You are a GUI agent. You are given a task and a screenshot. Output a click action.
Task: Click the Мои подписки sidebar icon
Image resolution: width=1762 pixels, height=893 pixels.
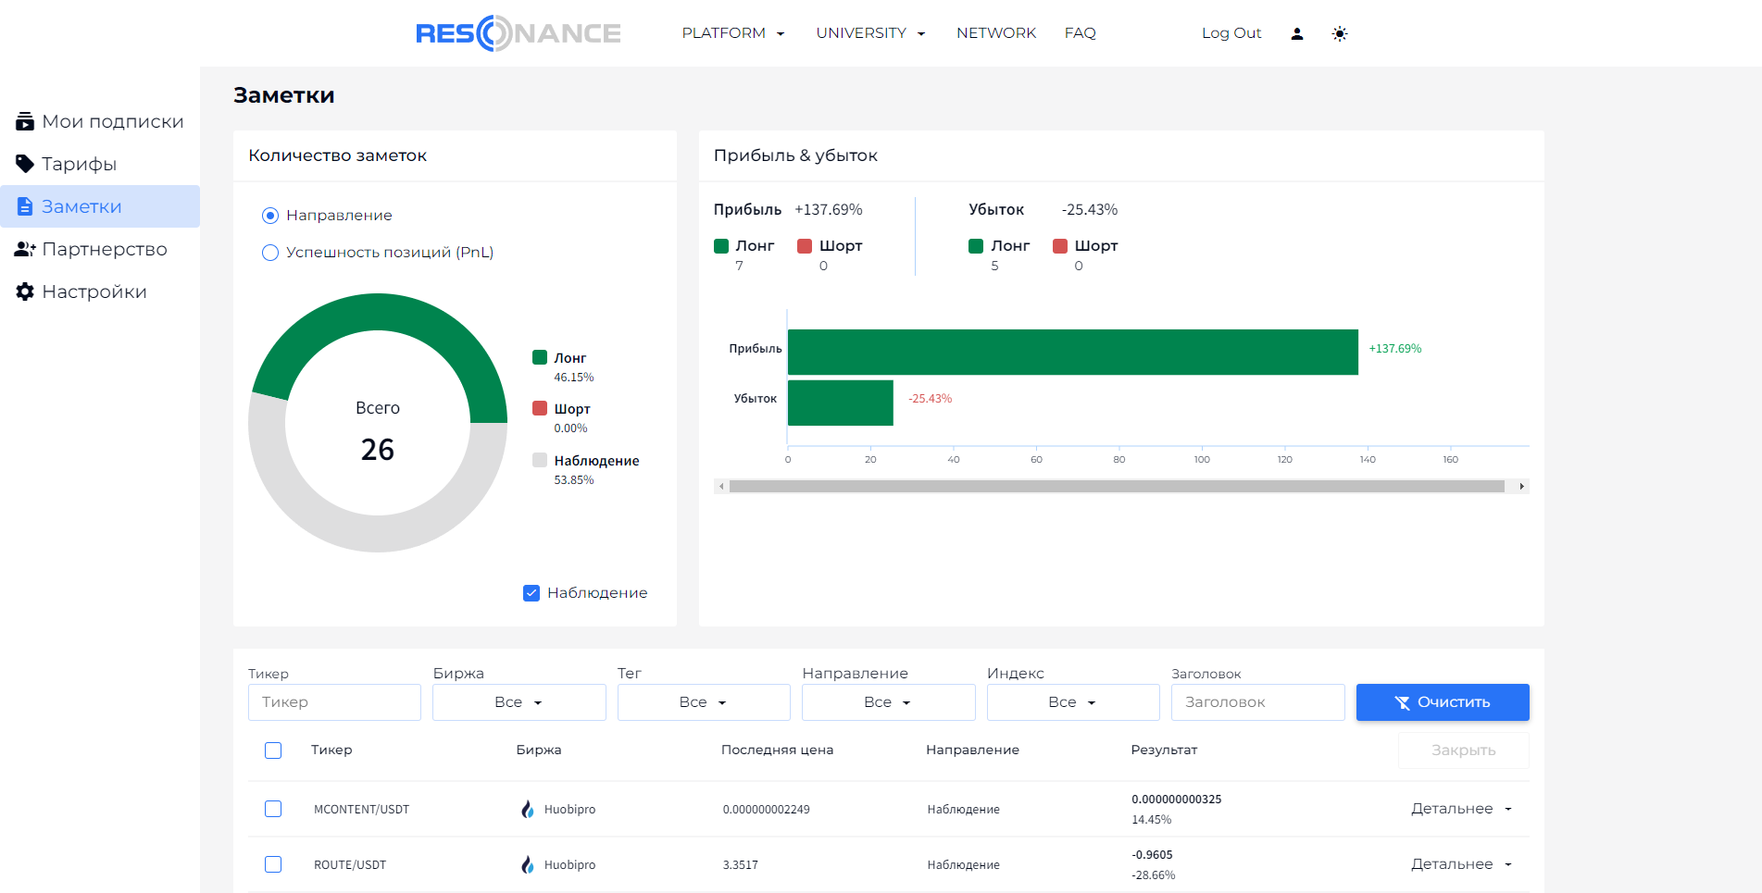(x=25, y=121)
